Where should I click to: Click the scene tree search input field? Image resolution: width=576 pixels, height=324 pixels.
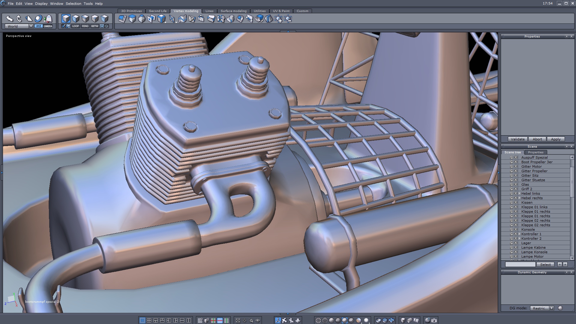click(520, 264)
